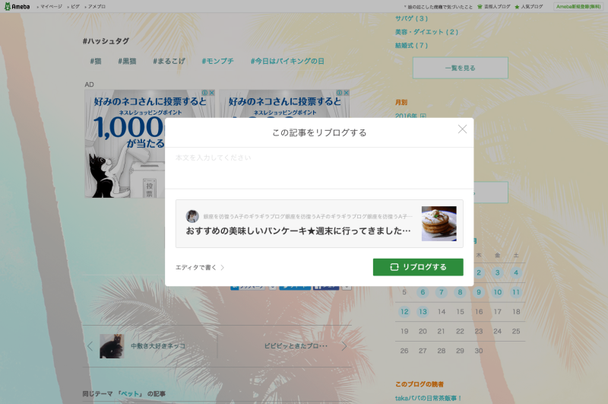Select calendar date 9
Viewport: 608px width, 404px height.
tap(479, 292)
